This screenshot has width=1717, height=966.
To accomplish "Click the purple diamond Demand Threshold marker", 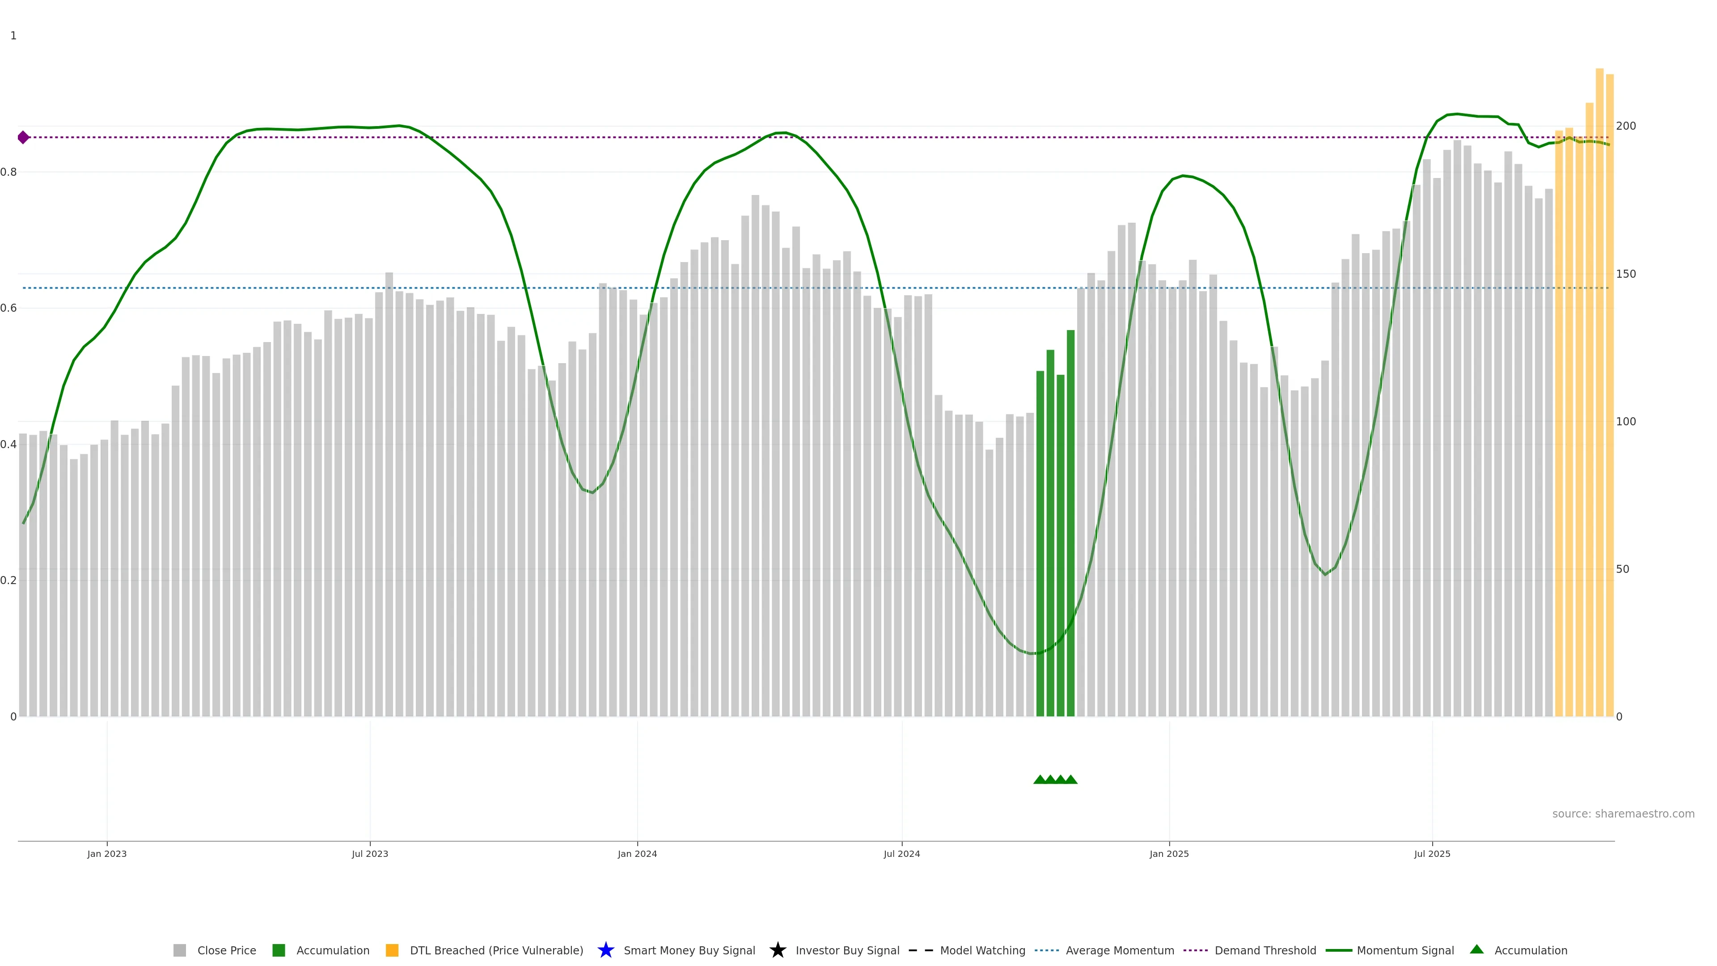I will click(23, 137).
